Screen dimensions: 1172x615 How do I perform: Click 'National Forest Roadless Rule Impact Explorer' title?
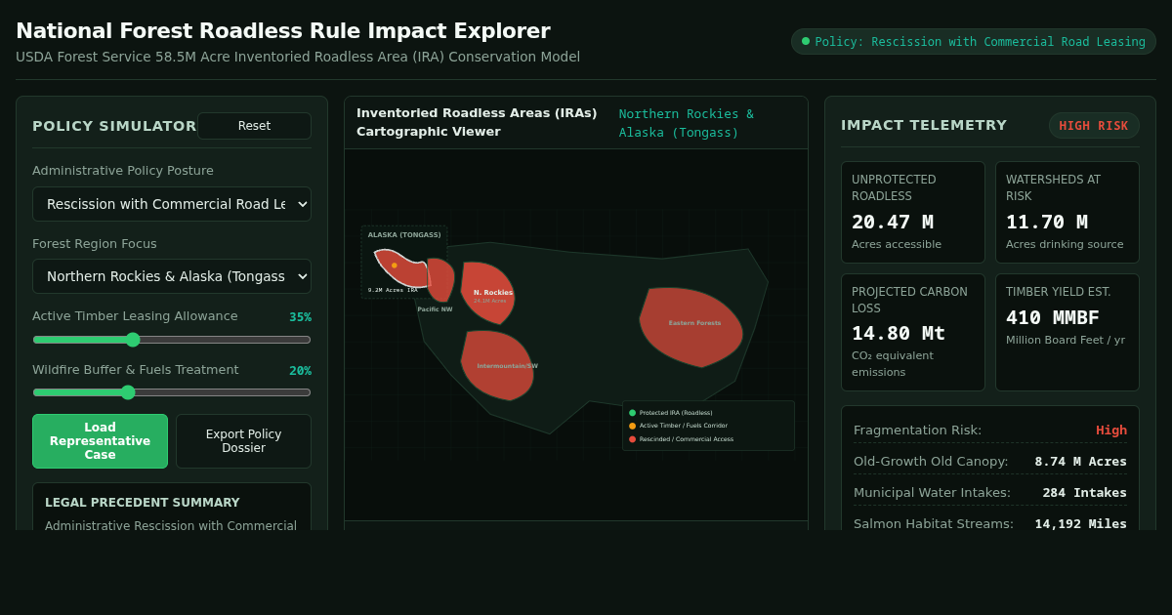(283, 31)
